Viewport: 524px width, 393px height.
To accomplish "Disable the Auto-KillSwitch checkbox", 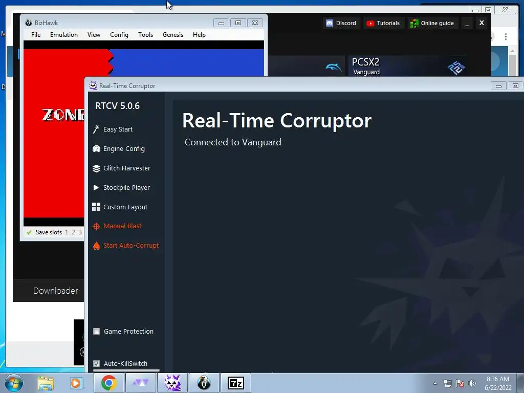I will tap(97, 363).
